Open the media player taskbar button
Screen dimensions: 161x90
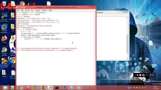point(78,88)
